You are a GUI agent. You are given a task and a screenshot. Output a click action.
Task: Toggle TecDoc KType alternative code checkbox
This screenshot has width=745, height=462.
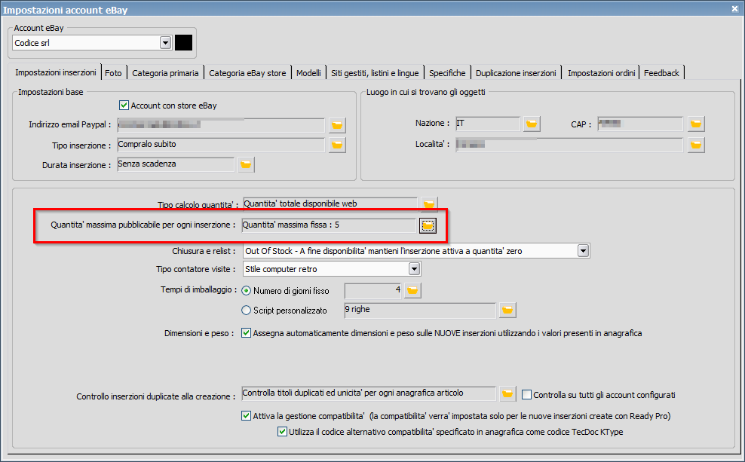pos(282,432)
